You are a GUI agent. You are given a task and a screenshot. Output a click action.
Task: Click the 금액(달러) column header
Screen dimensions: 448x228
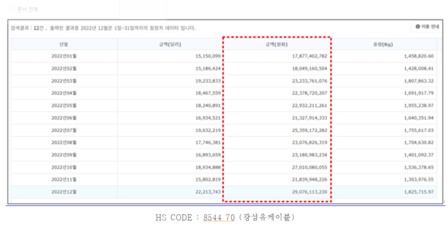[x=170, y=45]
